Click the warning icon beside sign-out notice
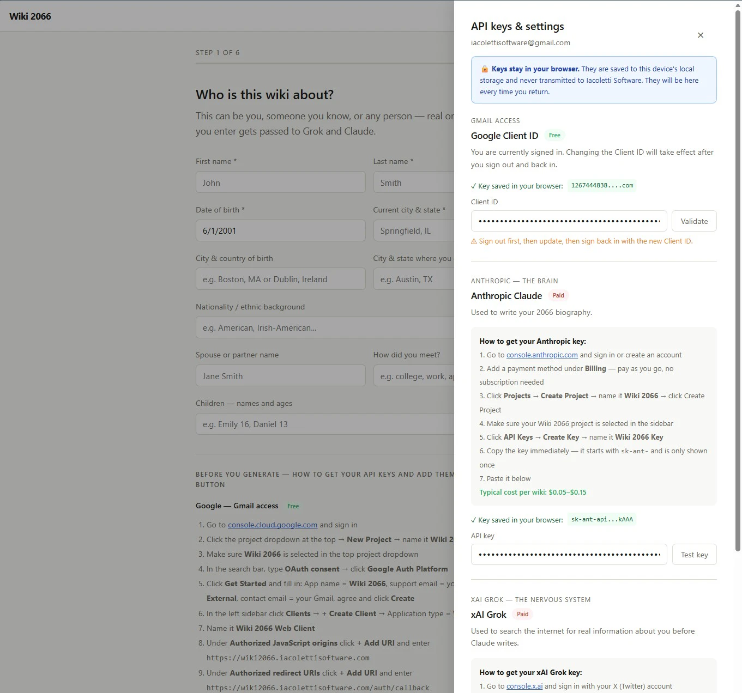Viewport: 742px width, 693px height. [474, 241]
